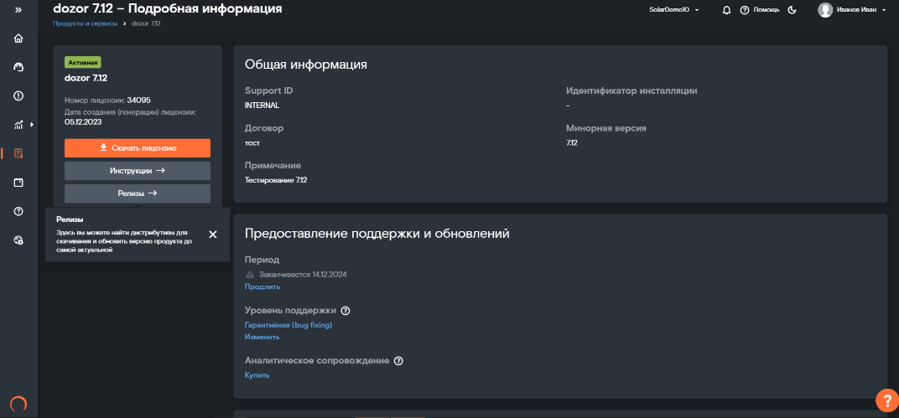Click the sidebar question mark icon
The height and width of the screenshot is (418, 899).
pos(18,211)
